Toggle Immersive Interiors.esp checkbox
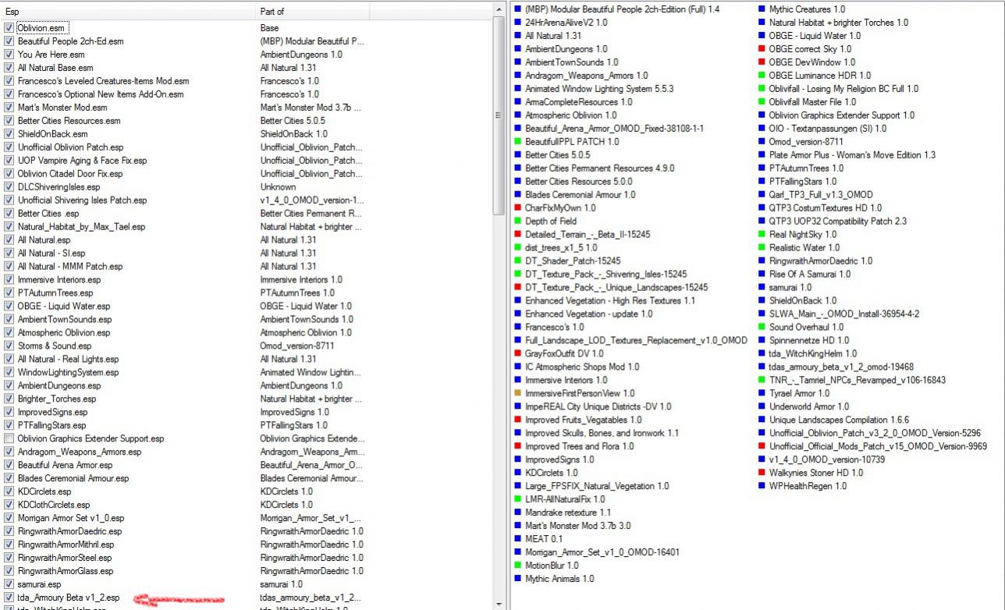Viewport: 1005px width, 610px height. point(9,280)
